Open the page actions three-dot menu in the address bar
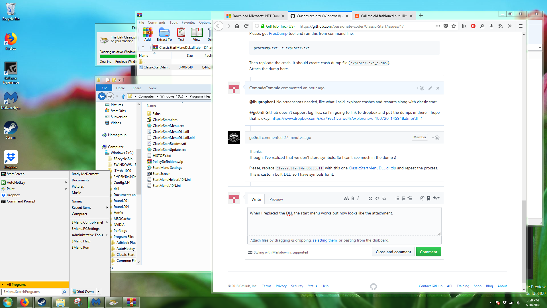Screen dimensions: 547x308 click(438, 26)
